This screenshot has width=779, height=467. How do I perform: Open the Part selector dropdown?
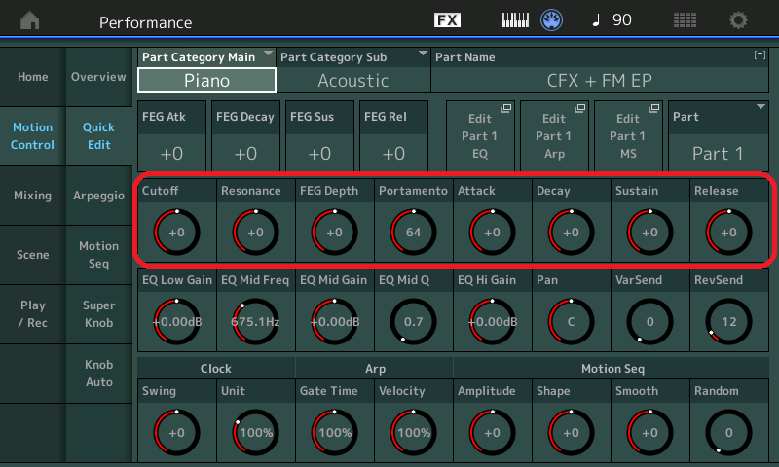coord(720,135)
